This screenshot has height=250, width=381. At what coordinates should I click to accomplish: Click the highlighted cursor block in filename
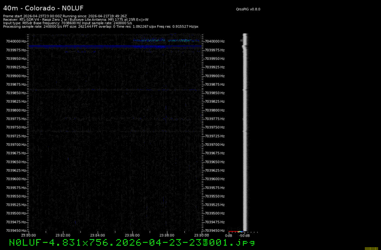pyautogui.click(x=205, y=242)
